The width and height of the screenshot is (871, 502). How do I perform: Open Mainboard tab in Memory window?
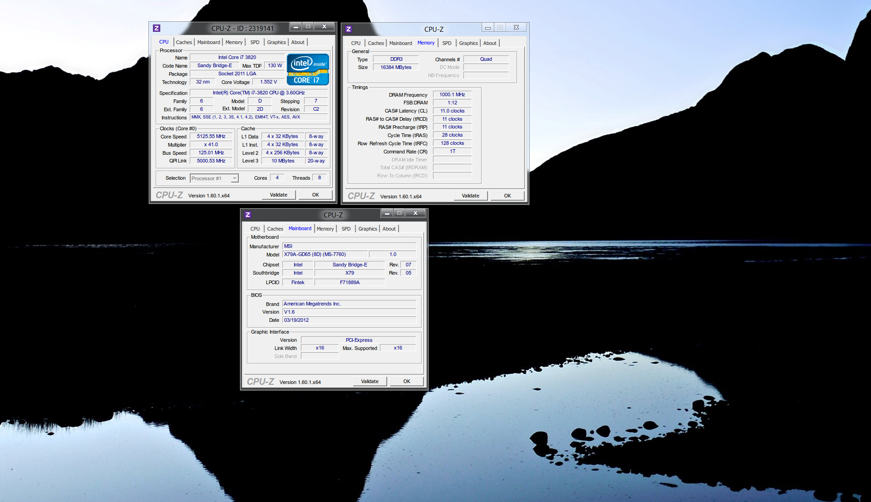click(401, 43)
